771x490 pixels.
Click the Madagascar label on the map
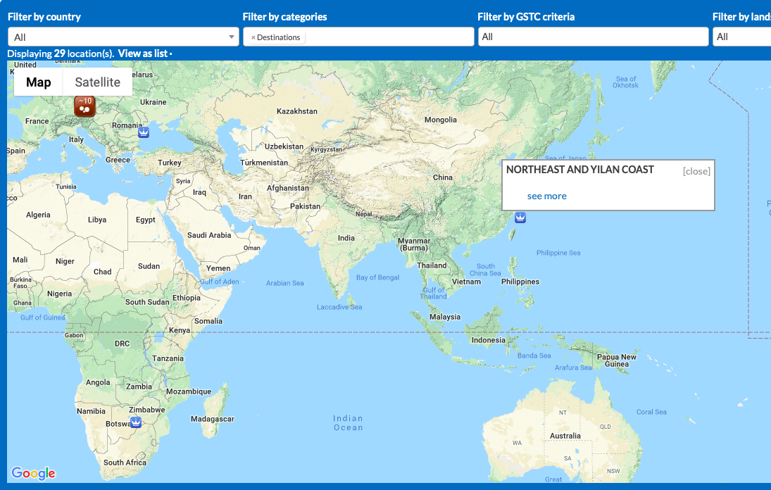(213, 419)
